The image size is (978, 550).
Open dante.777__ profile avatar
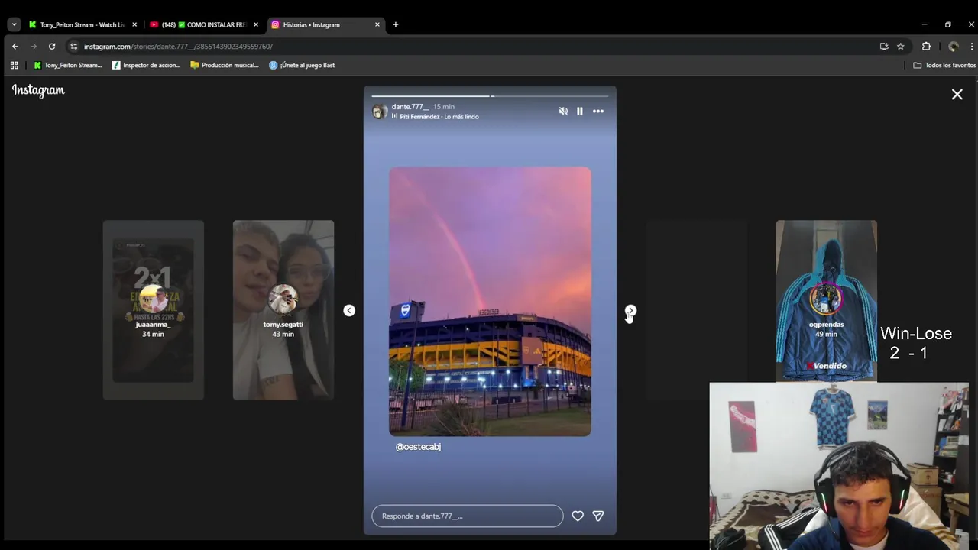[x=379, y=112]
